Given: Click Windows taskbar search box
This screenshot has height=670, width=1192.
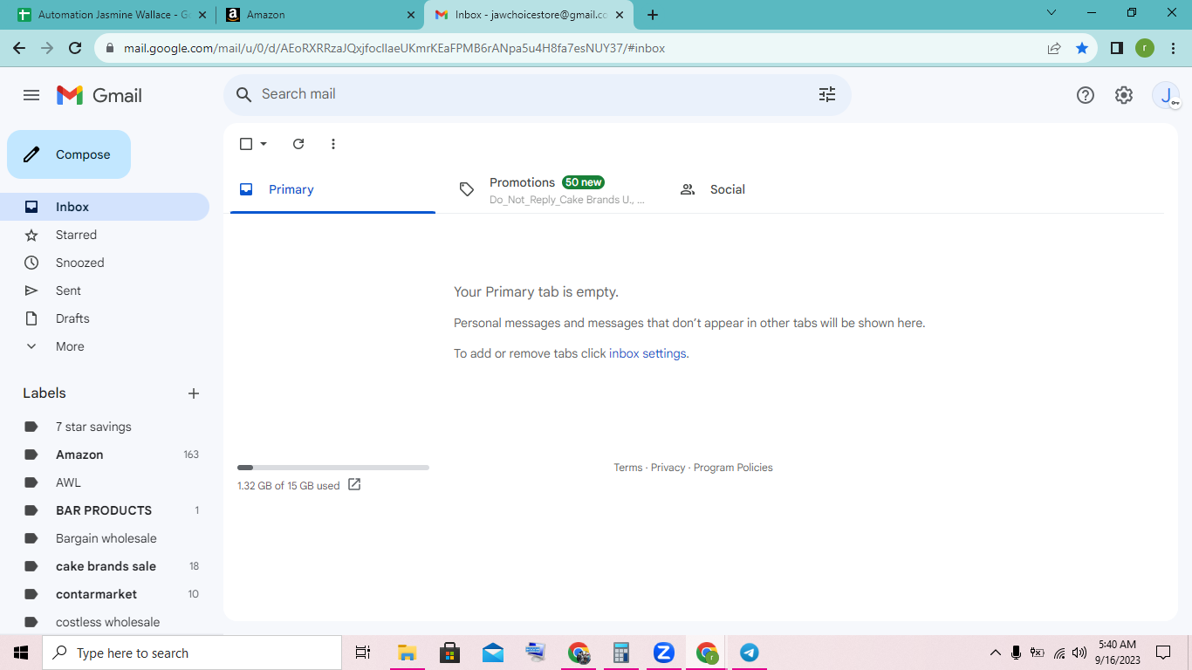Looking at the screenshot, I should click(x=192, y=653).
